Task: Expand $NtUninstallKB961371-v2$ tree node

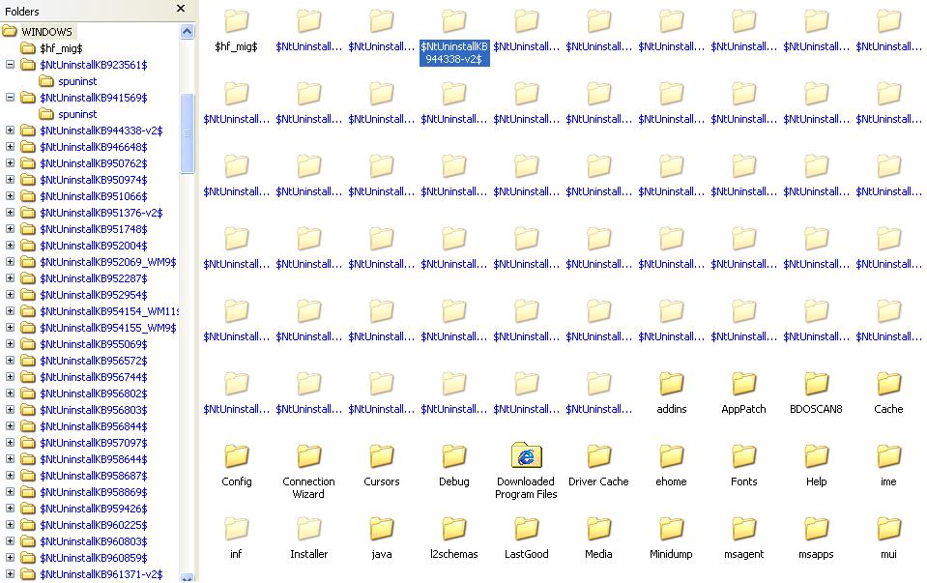Action: (x=10, y=573)
